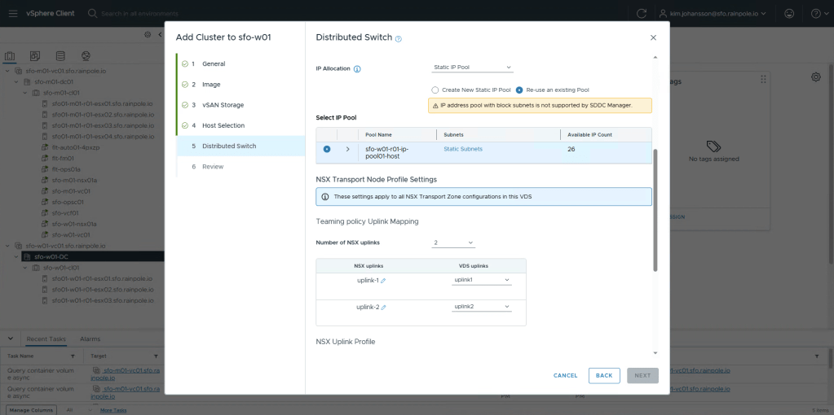Click the info icon beside IP Allocation

357,69
